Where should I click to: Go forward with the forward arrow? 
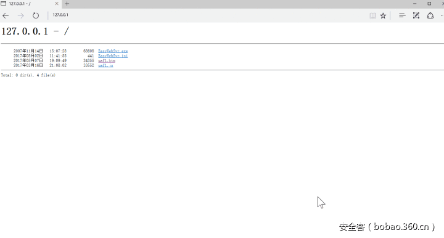21,15
